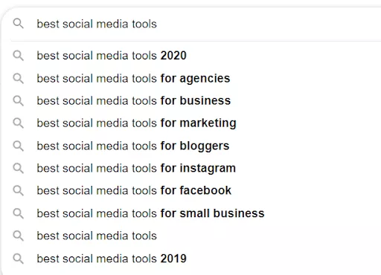Image resolution: width=381 pixels, height=275 pixels.
Task: Click the magnifier icon beside 'for instagram'
Action: [x=19, y=168]
